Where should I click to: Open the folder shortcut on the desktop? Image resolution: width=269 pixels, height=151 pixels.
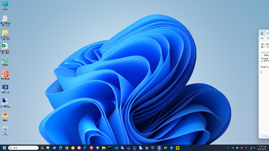[x=5, y=34]
